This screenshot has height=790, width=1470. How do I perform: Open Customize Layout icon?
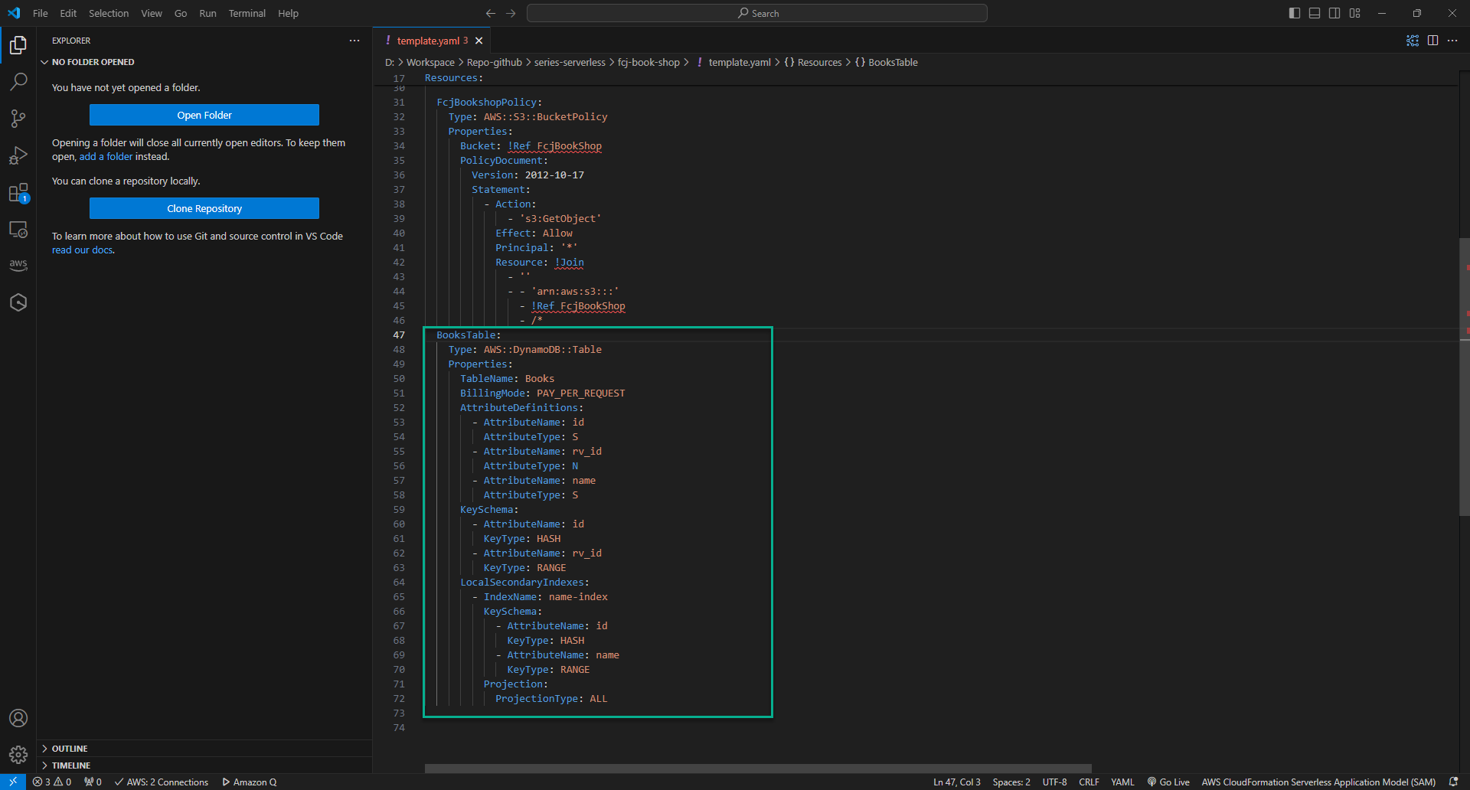pos(1354,13)
